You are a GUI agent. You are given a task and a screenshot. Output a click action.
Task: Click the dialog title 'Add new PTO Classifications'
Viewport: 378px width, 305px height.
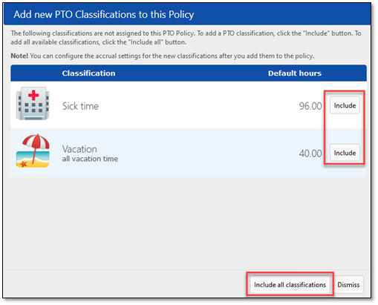(103, 14)
